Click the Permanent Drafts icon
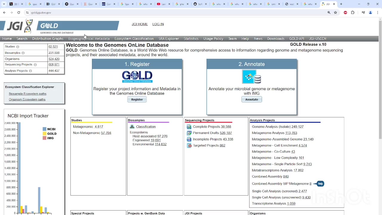382x215 pixels. (189, 133)
